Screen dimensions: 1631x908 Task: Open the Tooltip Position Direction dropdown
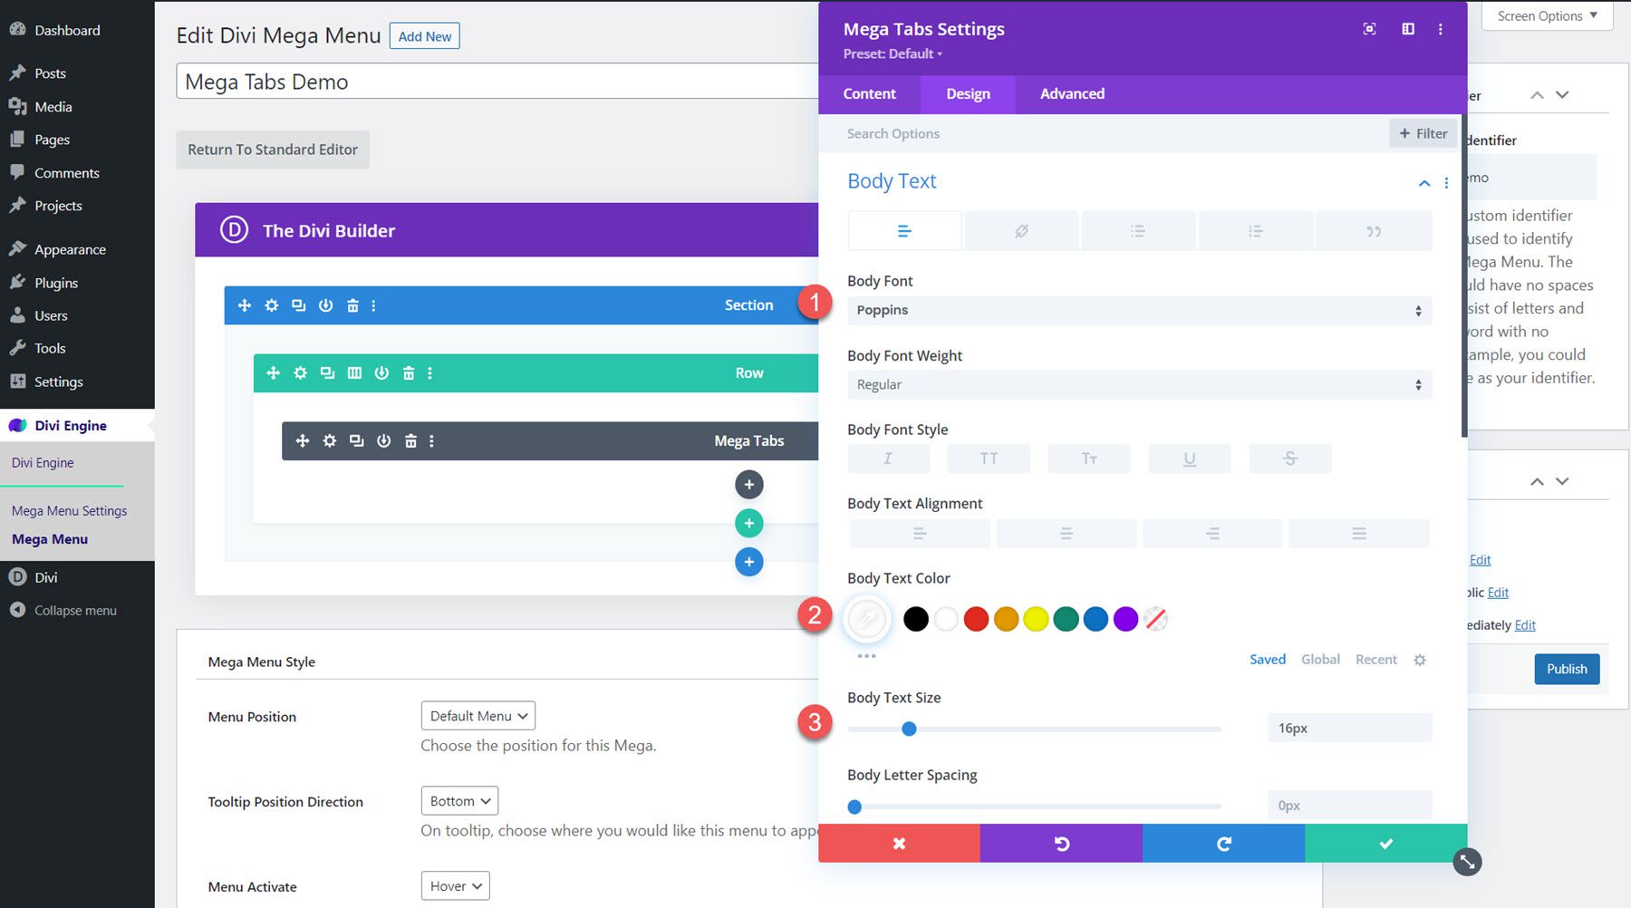click(x=459, y=801)
